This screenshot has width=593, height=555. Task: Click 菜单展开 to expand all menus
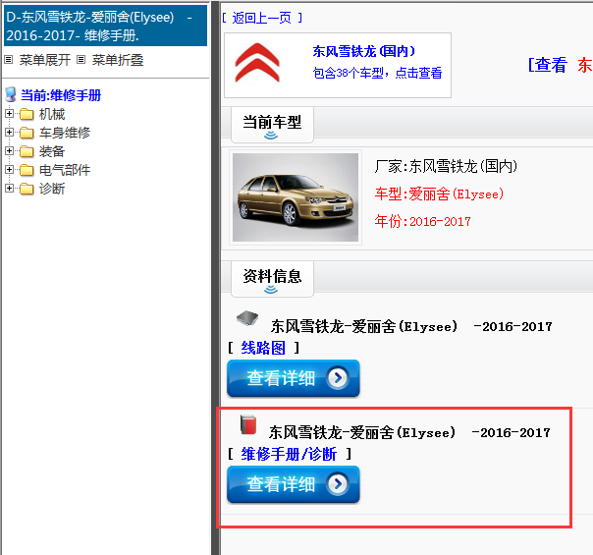[x=45, y=60]
